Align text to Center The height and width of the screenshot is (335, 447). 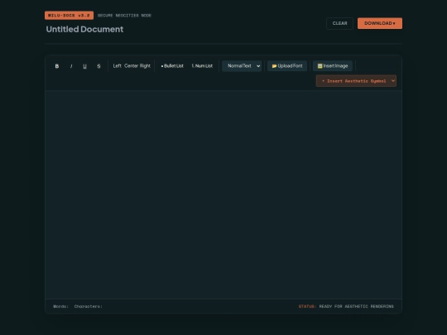pos(131,66)
